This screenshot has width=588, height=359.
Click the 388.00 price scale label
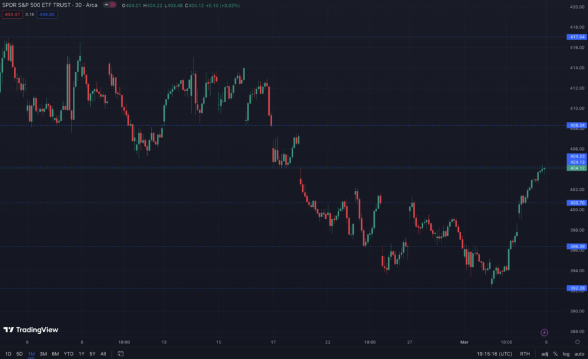pos(577,331)
